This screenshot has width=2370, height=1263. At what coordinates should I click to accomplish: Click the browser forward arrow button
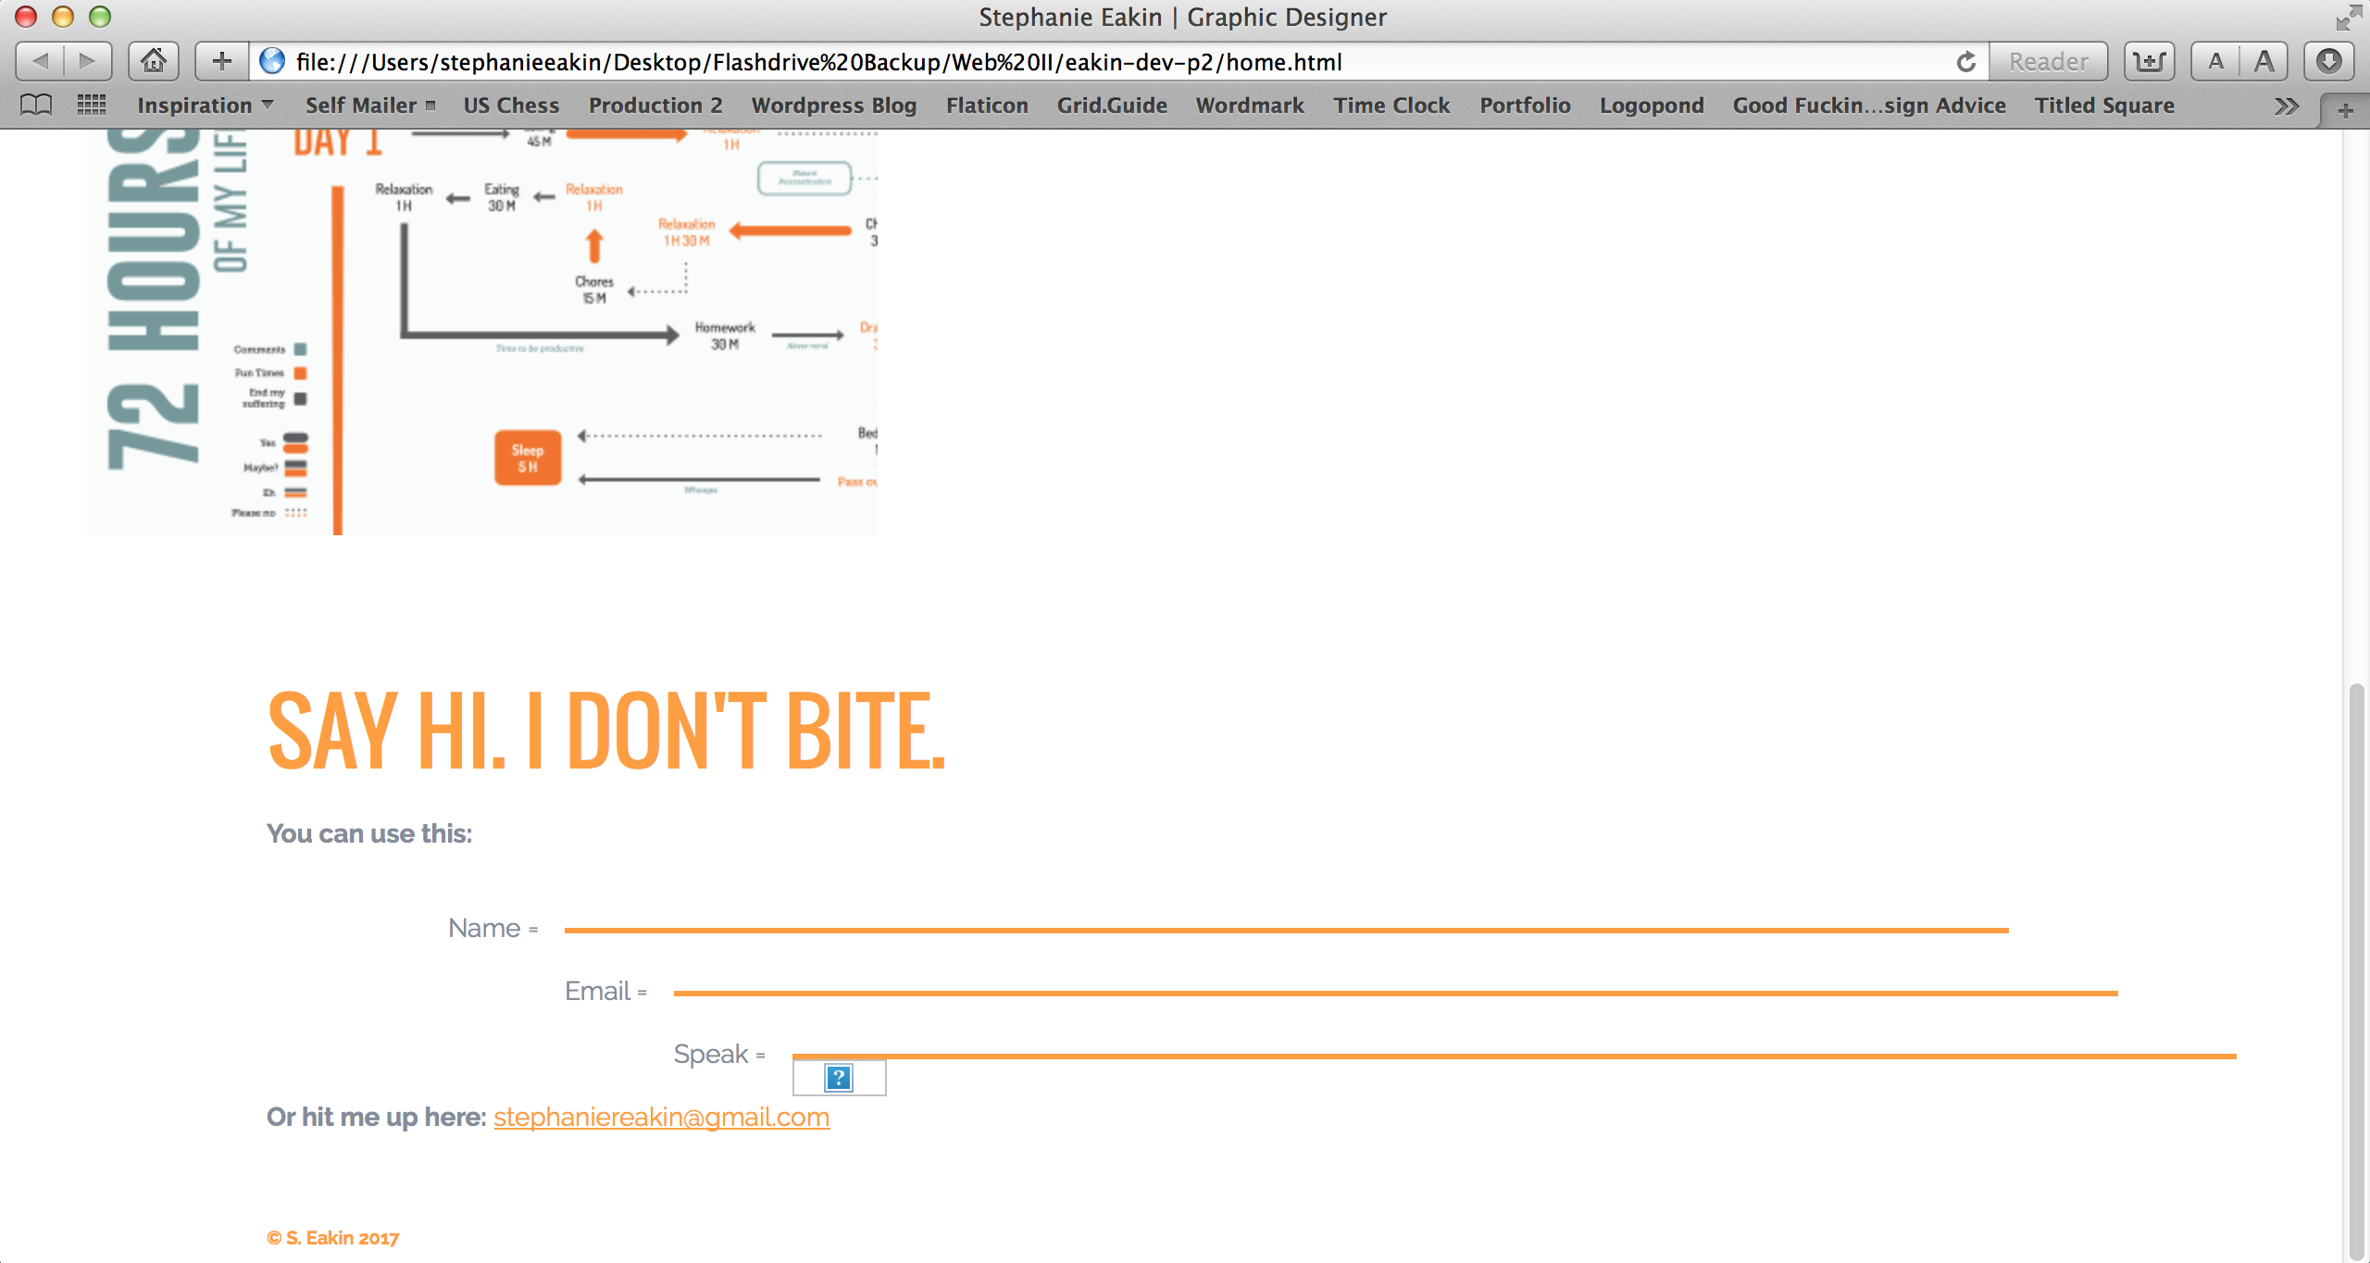[x=88, y=61]
